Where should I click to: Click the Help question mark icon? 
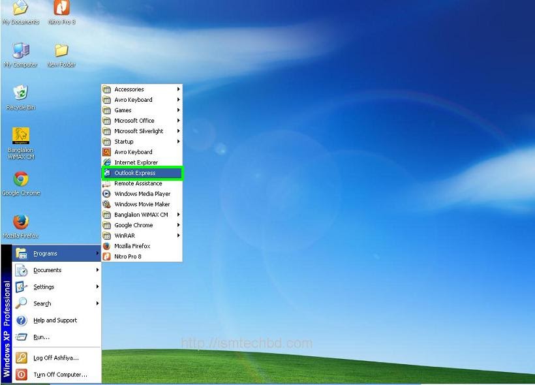coord(21,320)
